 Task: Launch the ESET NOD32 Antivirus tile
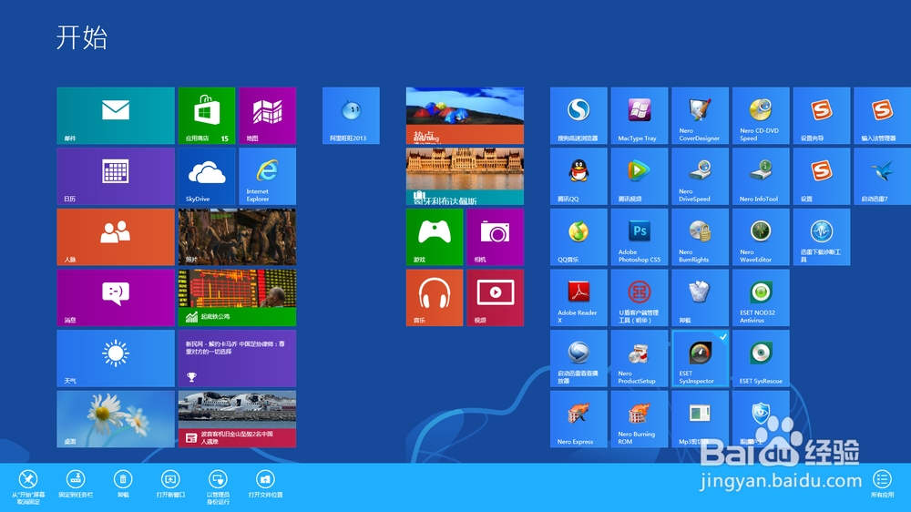tap(761, 298)
